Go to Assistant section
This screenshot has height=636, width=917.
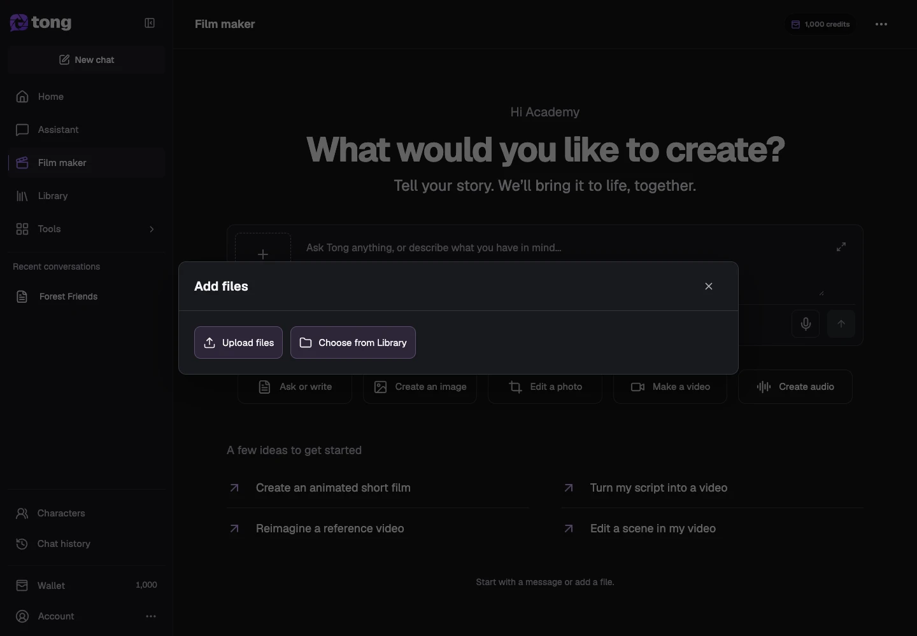click(x=87, y=130)
